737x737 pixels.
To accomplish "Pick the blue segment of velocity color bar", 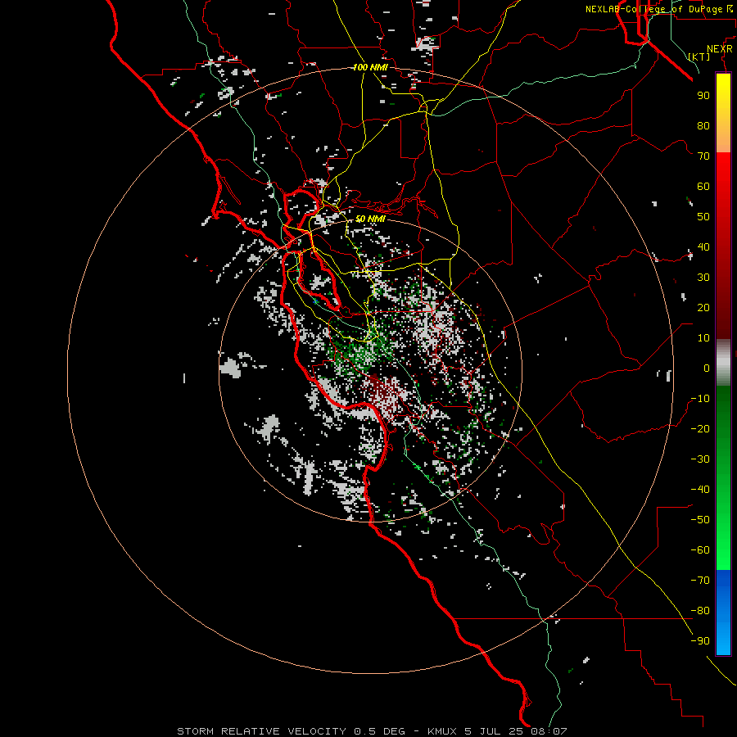I will 723,613.
